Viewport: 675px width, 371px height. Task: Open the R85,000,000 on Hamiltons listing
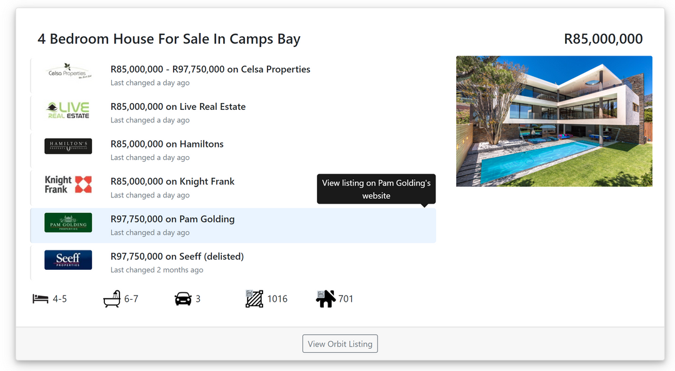tap(167, 144)
